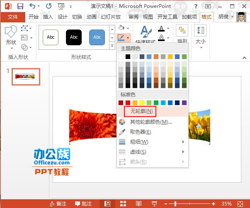Choose 取色器(E) eyedropper item
The width and height of the screenshot is (250, 208).
click(153, 132)
